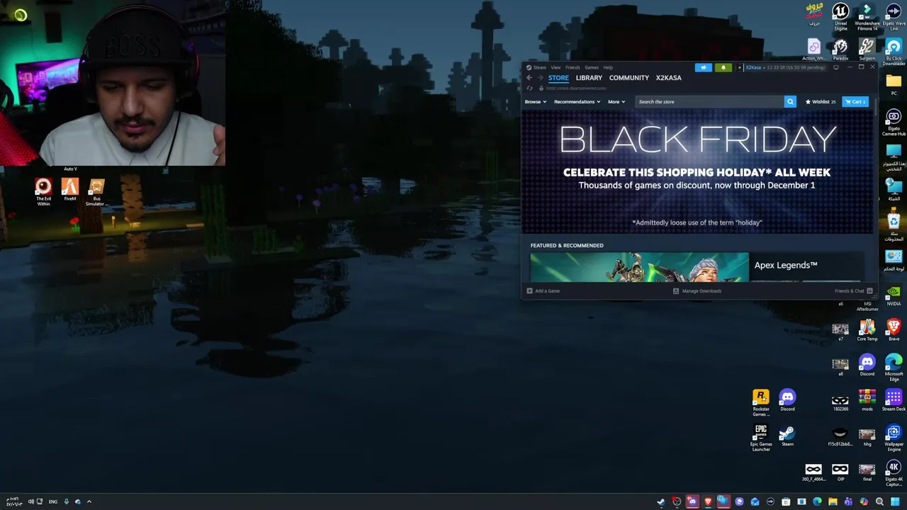Viewport: 907px width, 510px height.
Task: Open taskbar Search magnifier
Action: 879,501
